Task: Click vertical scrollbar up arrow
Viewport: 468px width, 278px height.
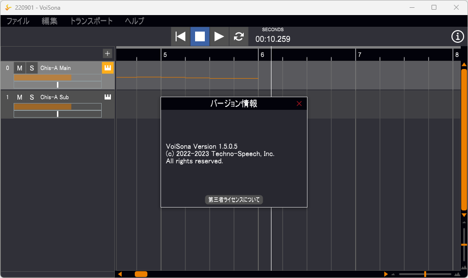Action: [464, 65]
